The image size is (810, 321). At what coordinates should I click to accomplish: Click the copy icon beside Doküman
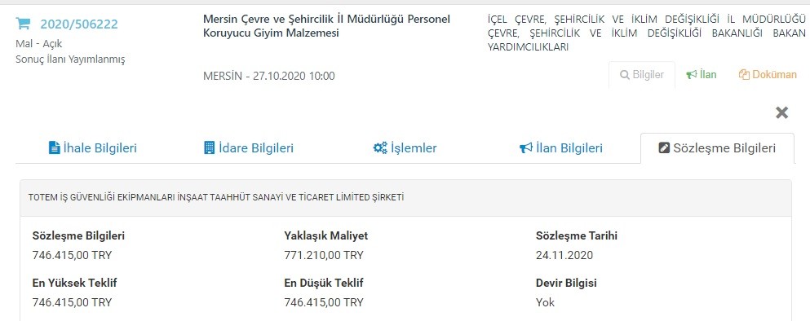click(744, 75)
